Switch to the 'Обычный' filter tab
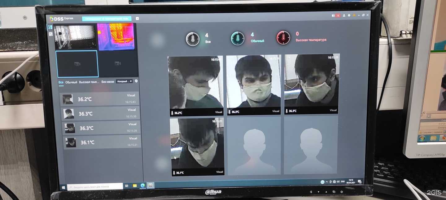The width and height of the screenshot is (446, 200). 71,82
